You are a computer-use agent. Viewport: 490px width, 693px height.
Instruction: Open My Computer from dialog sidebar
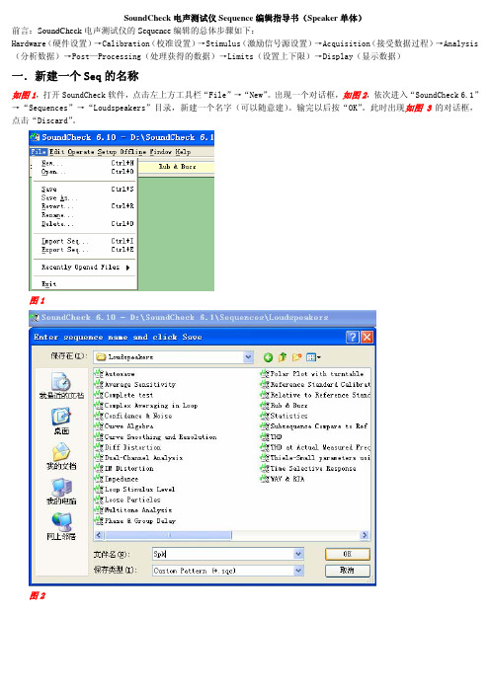point(61,491)
